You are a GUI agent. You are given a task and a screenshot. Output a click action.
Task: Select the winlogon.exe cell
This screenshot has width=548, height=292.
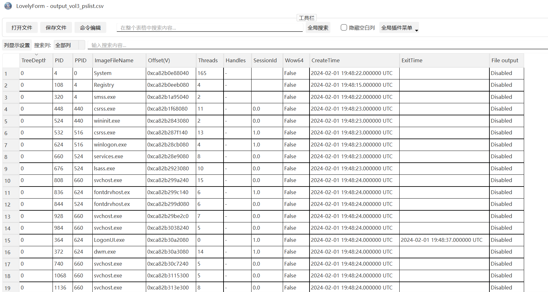pyautogui.click(x=119, y=145)
